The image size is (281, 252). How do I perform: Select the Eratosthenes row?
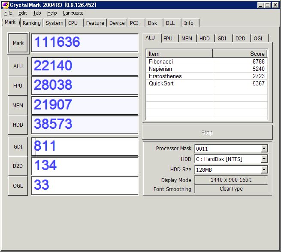(x=207, y=76)
